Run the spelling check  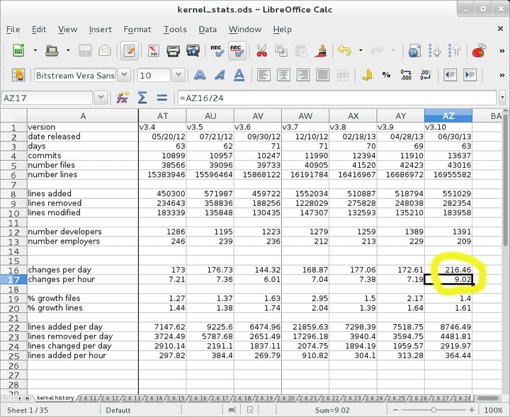click(217, 50)
